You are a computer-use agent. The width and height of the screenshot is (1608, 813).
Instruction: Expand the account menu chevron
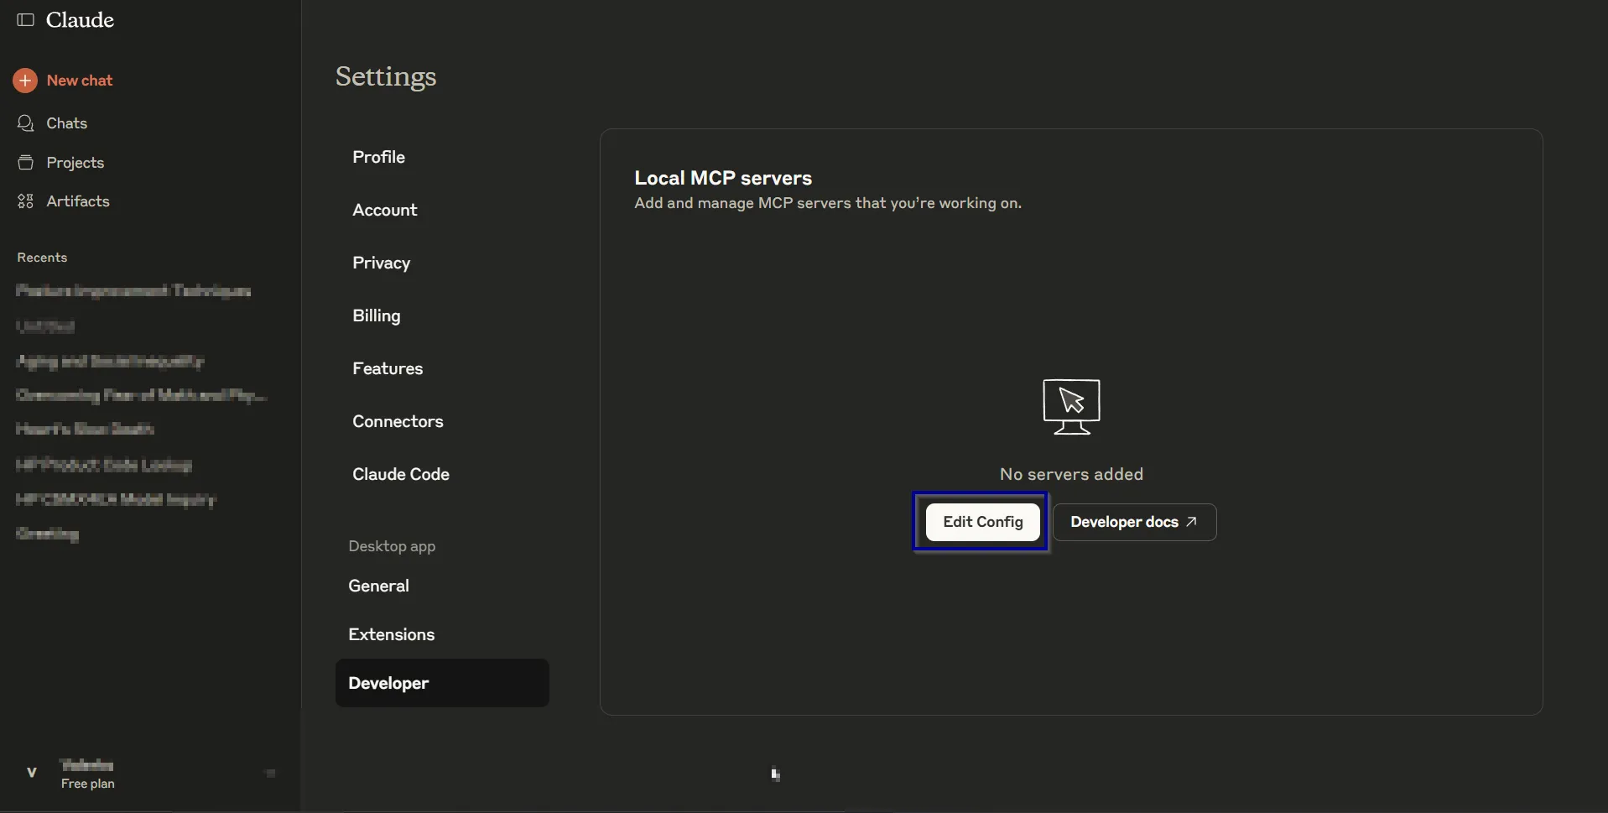point(270,773)
